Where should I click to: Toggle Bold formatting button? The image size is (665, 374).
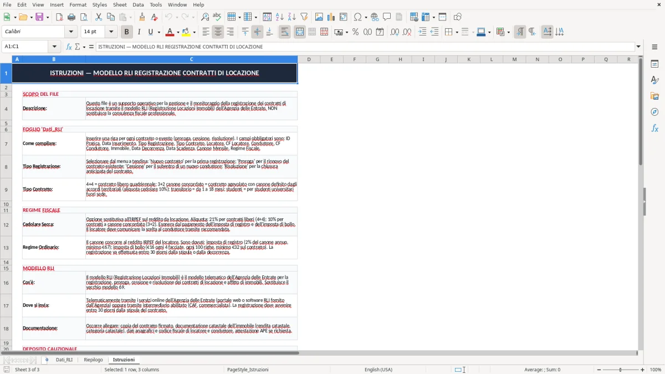[127, 32]
